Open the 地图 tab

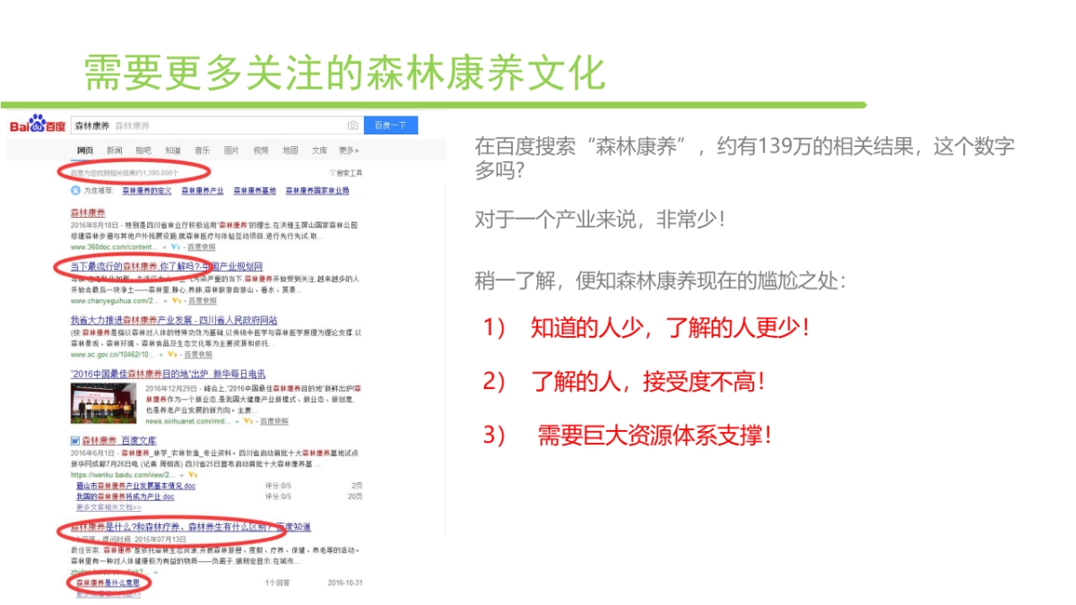pos(291,150)
